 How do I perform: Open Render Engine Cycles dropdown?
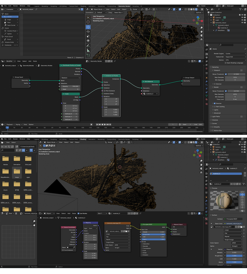(x=235, y=54)
